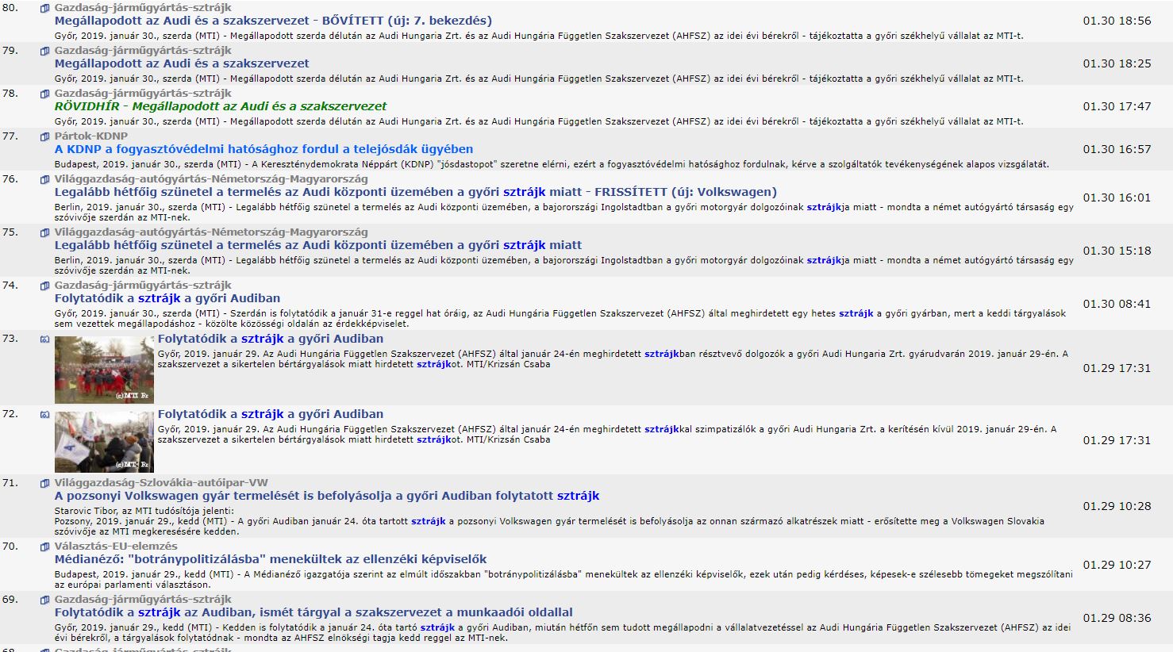
Task: Click the photo icon for item 72
Action: (x=45, y=415)
